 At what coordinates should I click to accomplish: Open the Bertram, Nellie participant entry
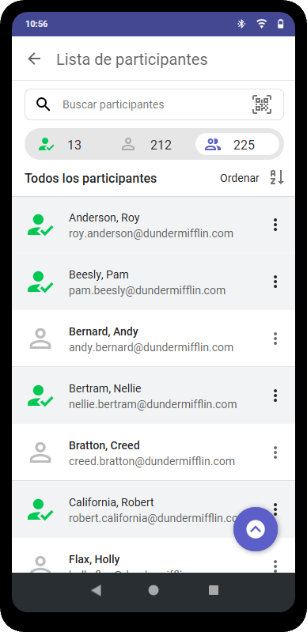click(x=153, y=395)
